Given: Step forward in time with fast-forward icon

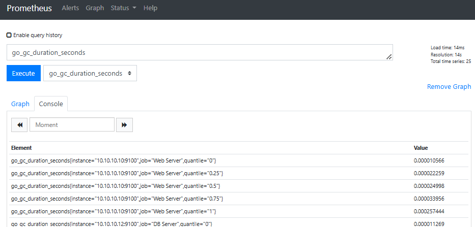Looking at the screenshot, I should [x=124, y=125].
